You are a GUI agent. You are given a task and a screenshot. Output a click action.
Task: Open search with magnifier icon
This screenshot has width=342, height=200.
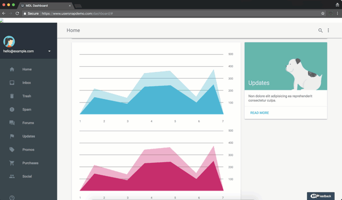point(320,30)
